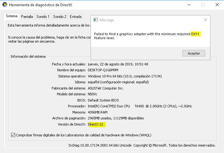The image size is (224, 153).
Task: Click the 4096MB RAM memory value
Action: tap(98, 112)
